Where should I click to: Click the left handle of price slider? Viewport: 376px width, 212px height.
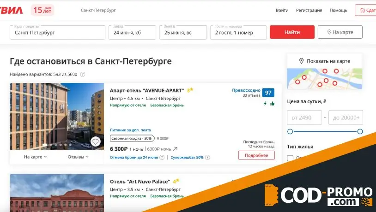pos(290,131)
